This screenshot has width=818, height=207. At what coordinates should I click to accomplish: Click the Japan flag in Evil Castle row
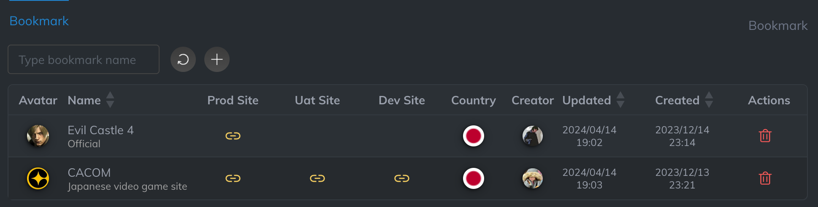click(x=473, y=136)
